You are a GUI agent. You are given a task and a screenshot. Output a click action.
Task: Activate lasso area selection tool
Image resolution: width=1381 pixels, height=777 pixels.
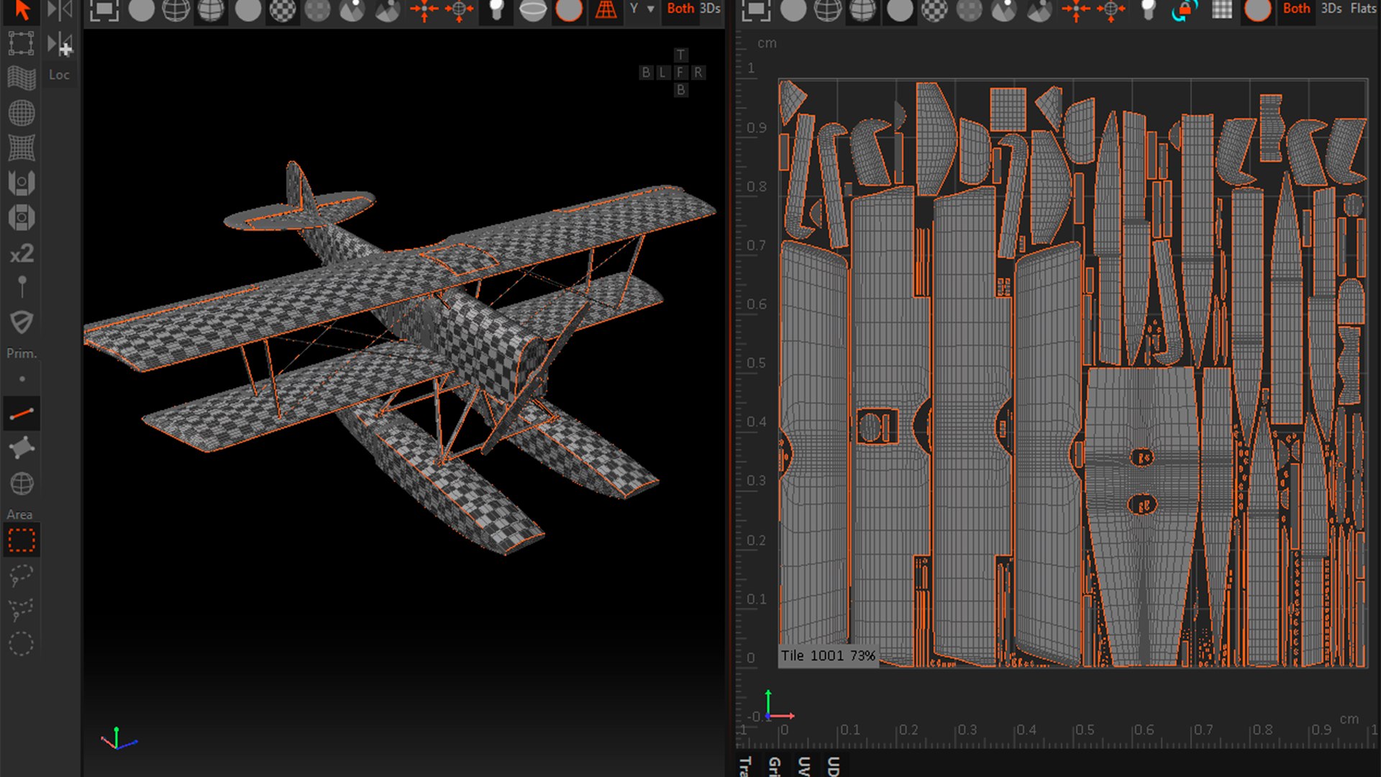click(22, 576)
